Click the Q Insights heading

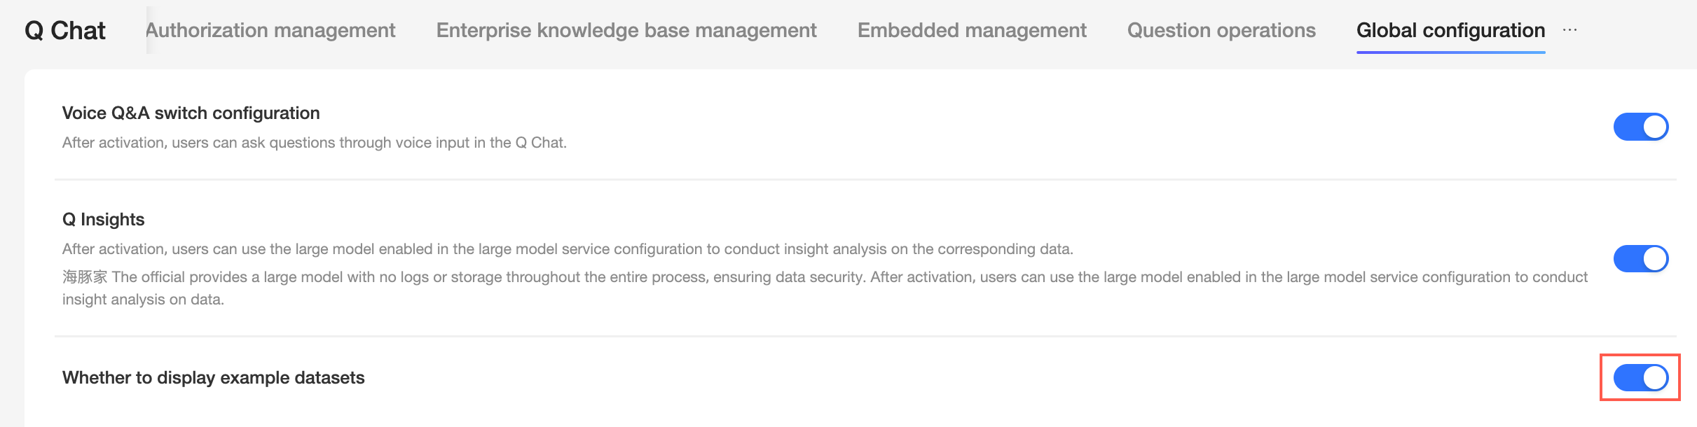coord(103,219)
